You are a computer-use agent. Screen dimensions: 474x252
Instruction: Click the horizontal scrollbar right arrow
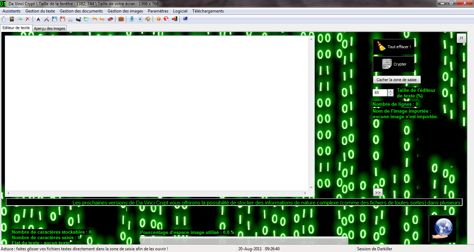305,193
